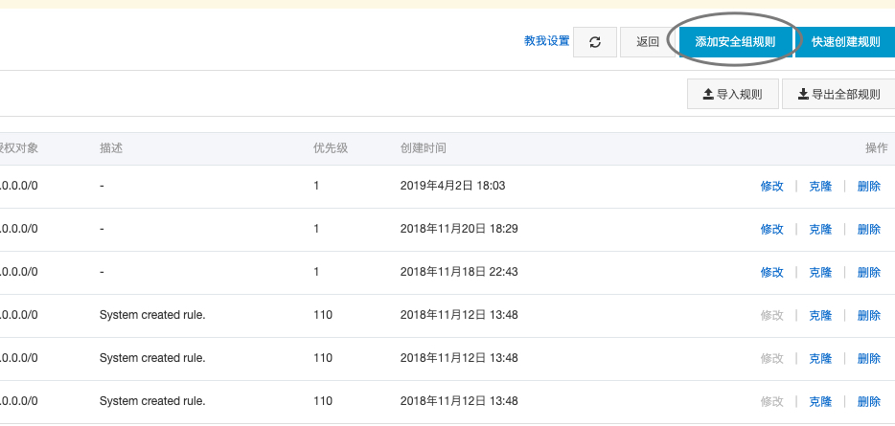
Task: Clone the rule created 2018年11月20日 18:29
Action: (x=820, y=230)
